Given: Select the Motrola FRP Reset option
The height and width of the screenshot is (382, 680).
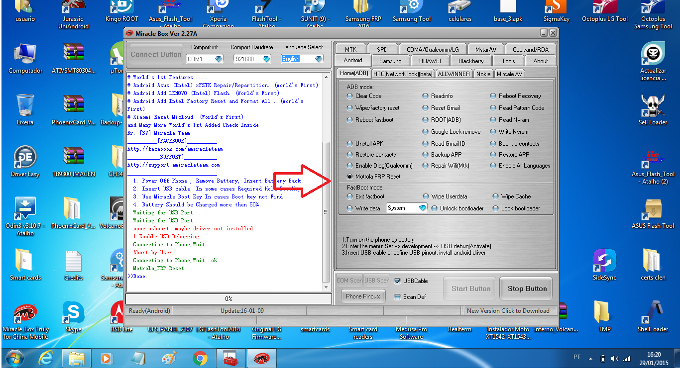Looking at the screenshot, I should (373, 177).
